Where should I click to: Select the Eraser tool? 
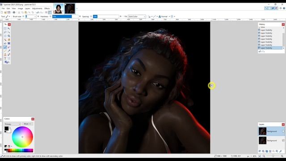pyautogui.click(x=9, y=47)
